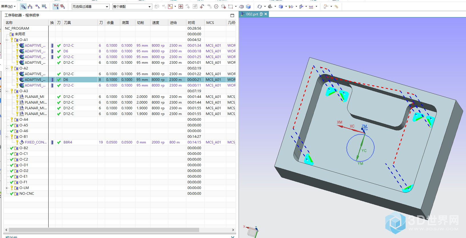Click the PLANAR_MI operation icon first row
Image resolution: width=466 pixels, height=238 pixels.
point(22,97)
